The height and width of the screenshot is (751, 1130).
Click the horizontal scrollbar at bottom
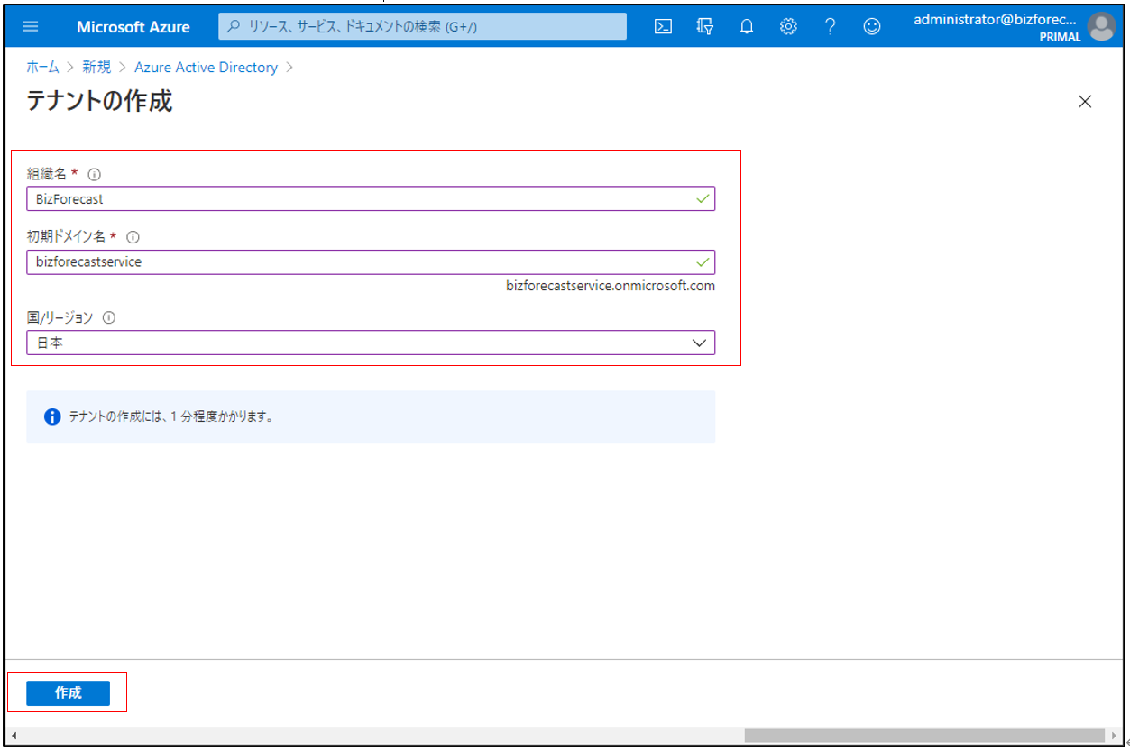[x=923, y=736]
